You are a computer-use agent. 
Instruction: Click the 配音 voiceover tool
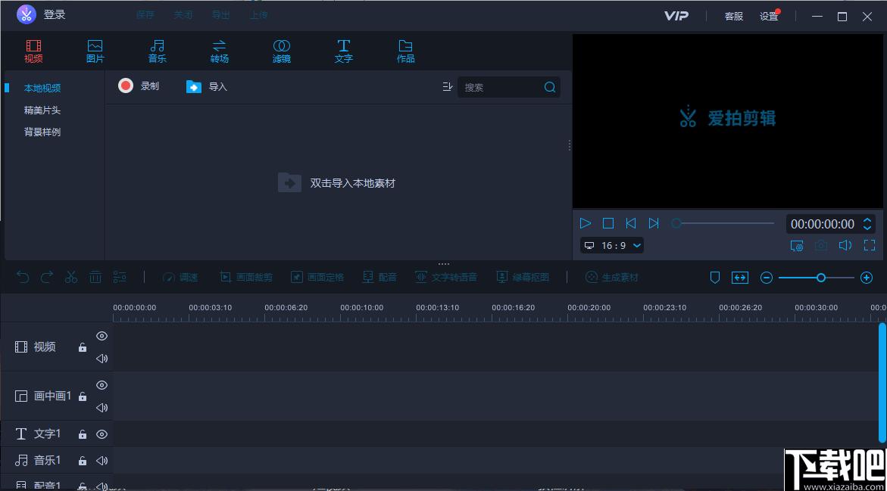[x=379, y=278]
